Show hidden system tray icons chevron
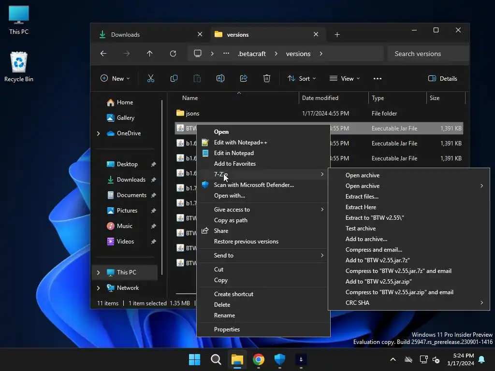Image resolution: width=495 pixels, height=371 pixels. point(393,359)
